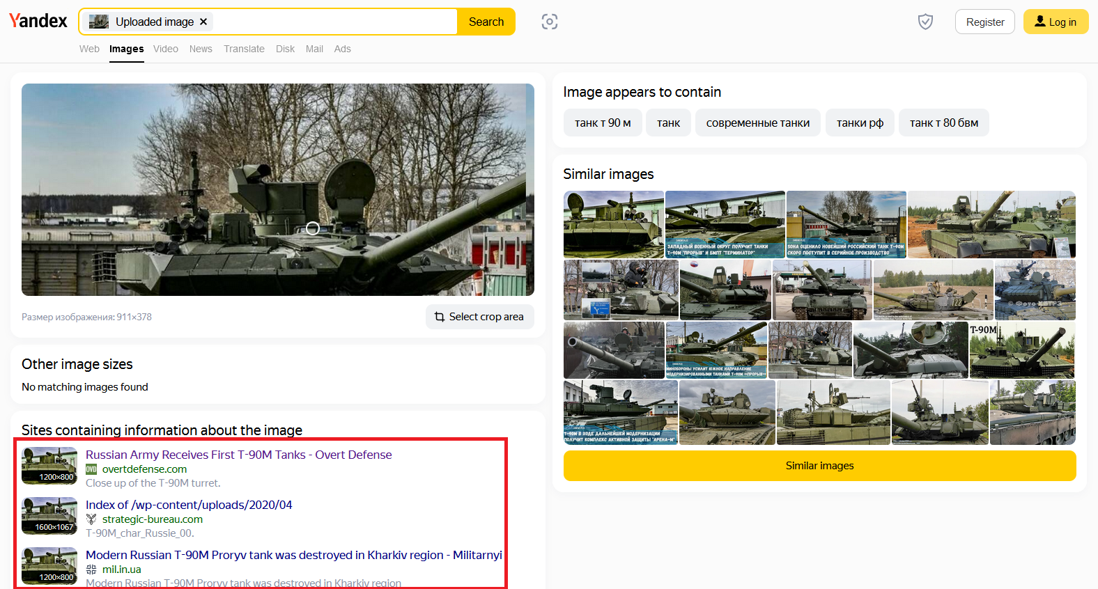Viewport: 1098px width, 589px height.
Task: Open the Translate tab
Action: click(x=244, y=49)
